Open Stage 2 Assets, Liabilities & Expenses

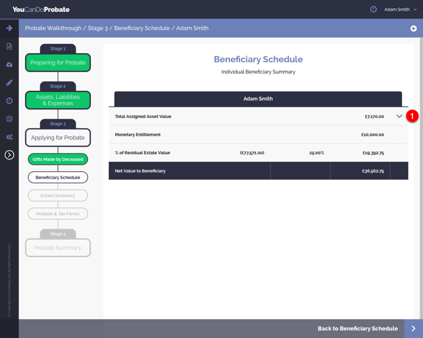point(58,100)
